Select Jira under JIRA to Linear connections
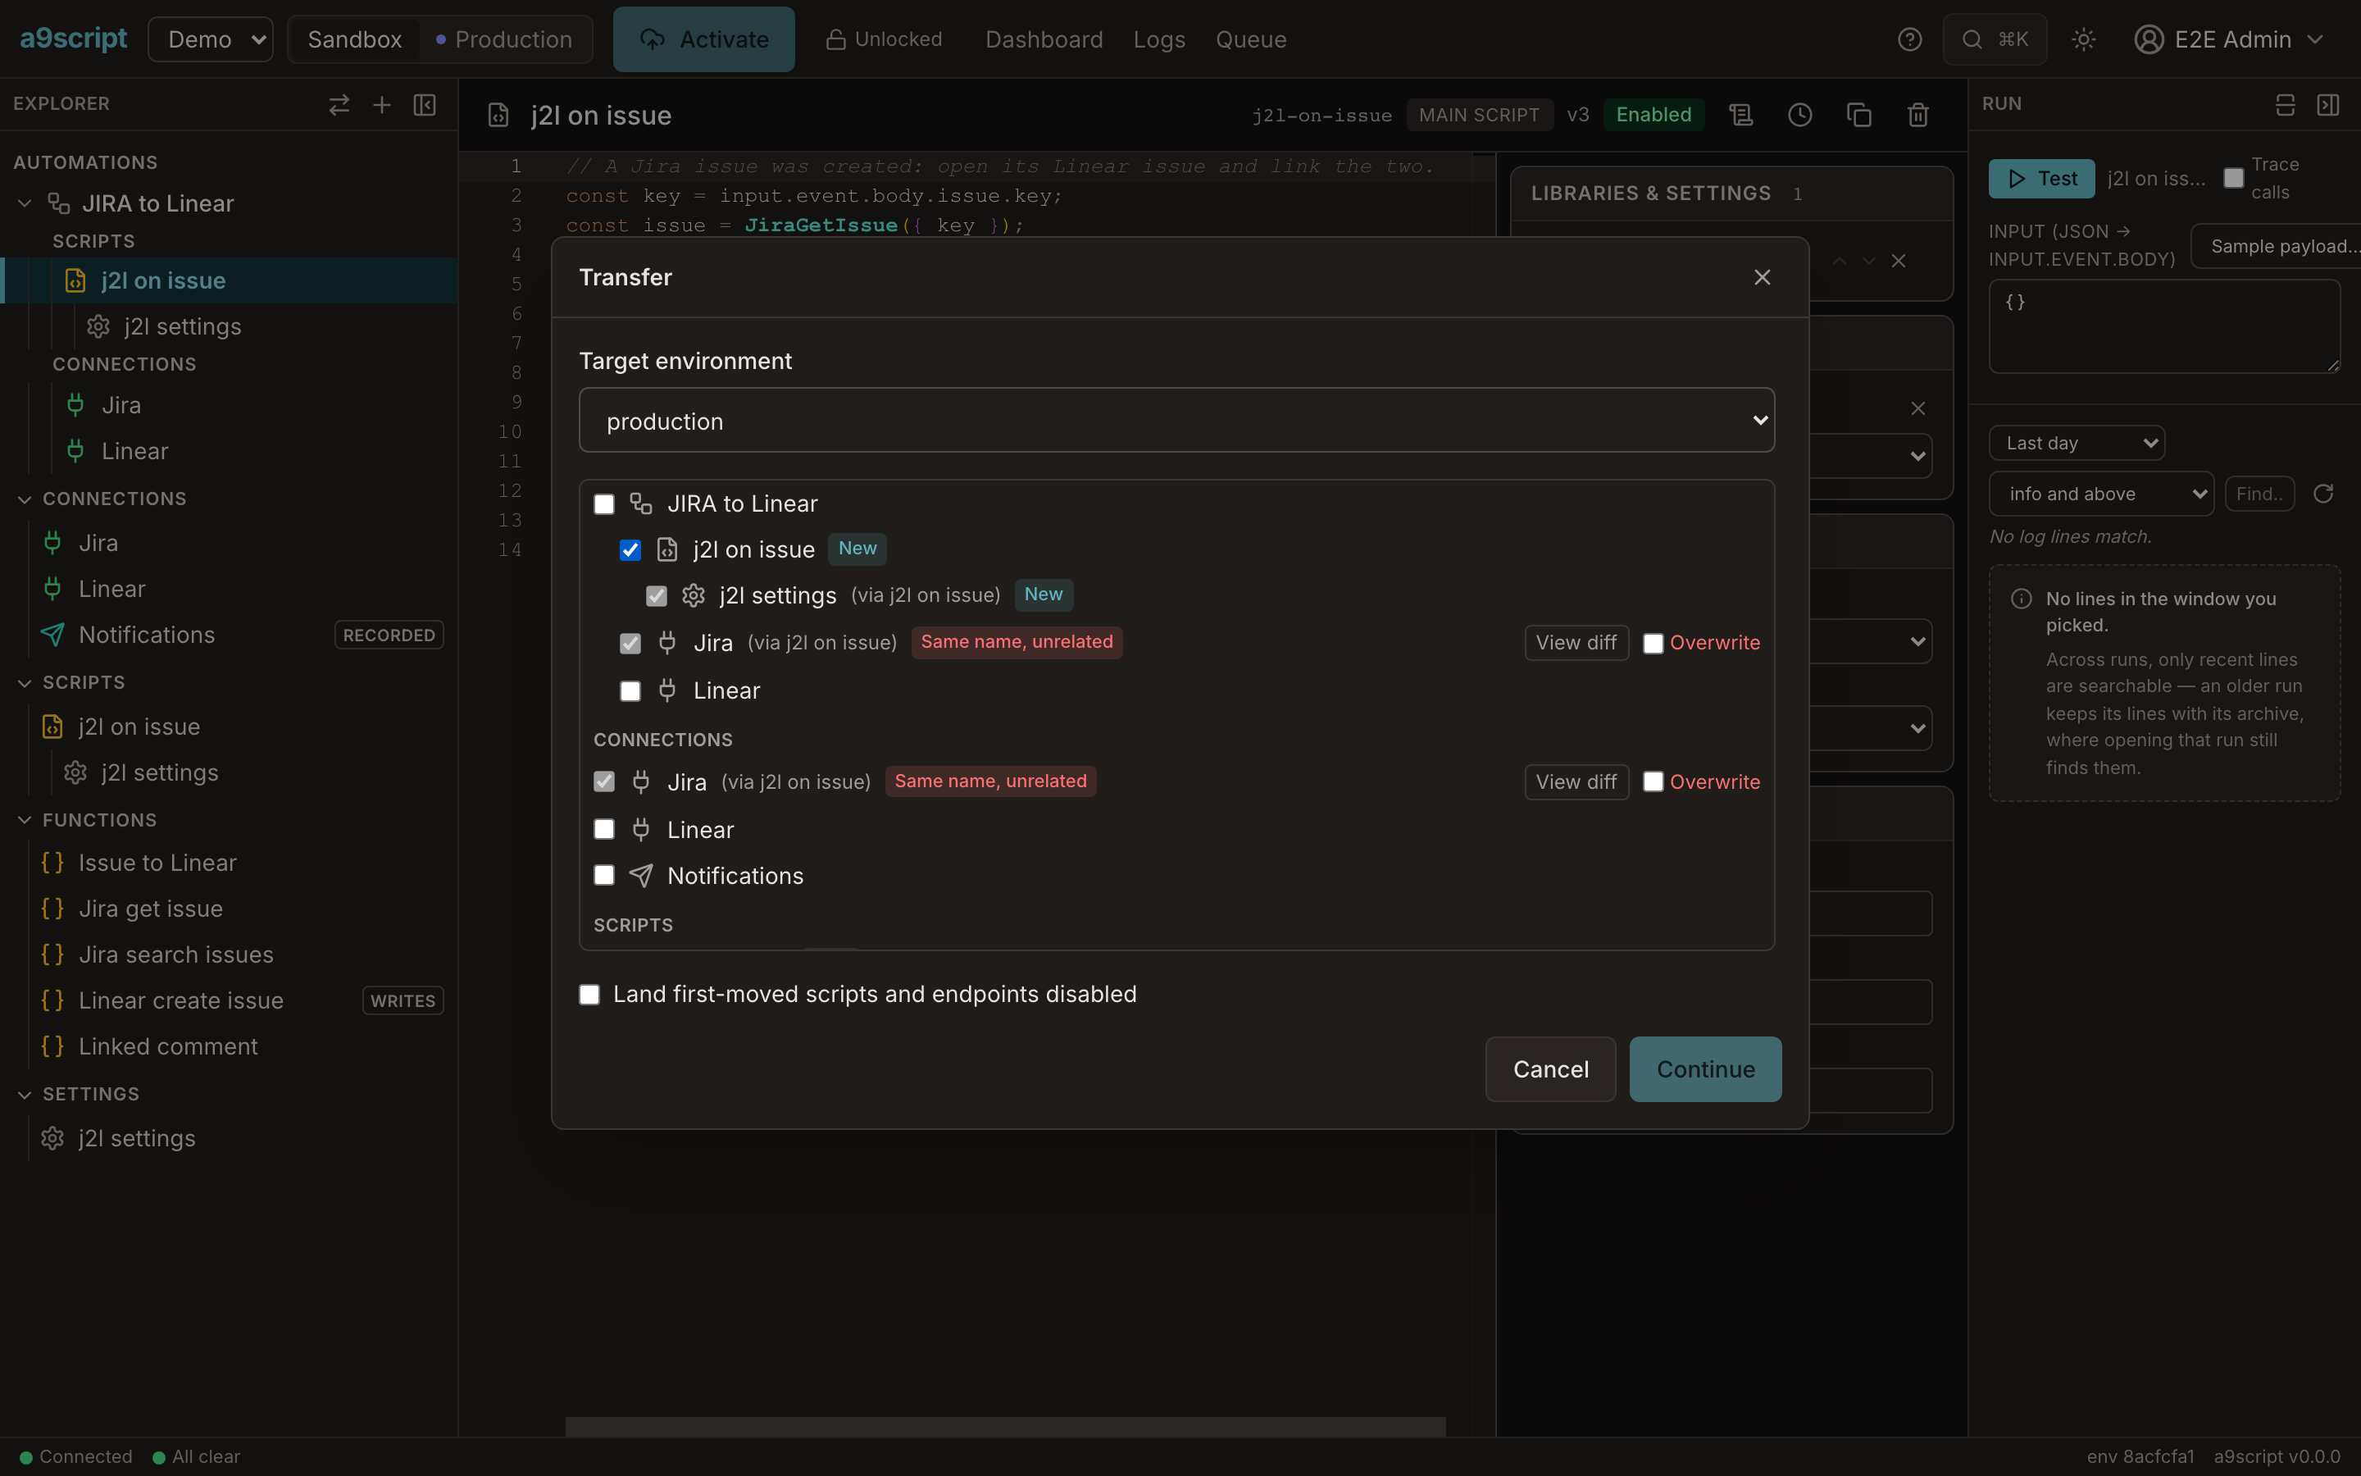Viewport: 2361px width, 1476px height. click(x=121, y=405)
